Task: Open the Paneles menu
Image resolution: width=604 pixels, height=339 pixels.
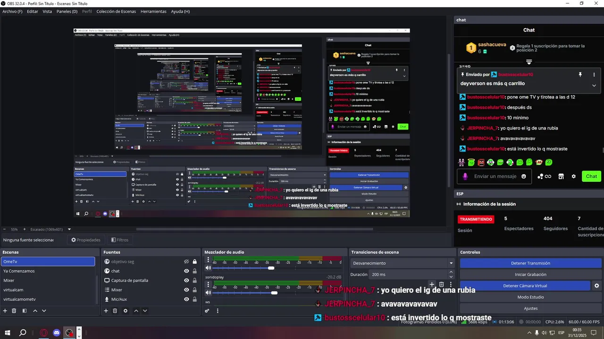Action: coord(67,11)
